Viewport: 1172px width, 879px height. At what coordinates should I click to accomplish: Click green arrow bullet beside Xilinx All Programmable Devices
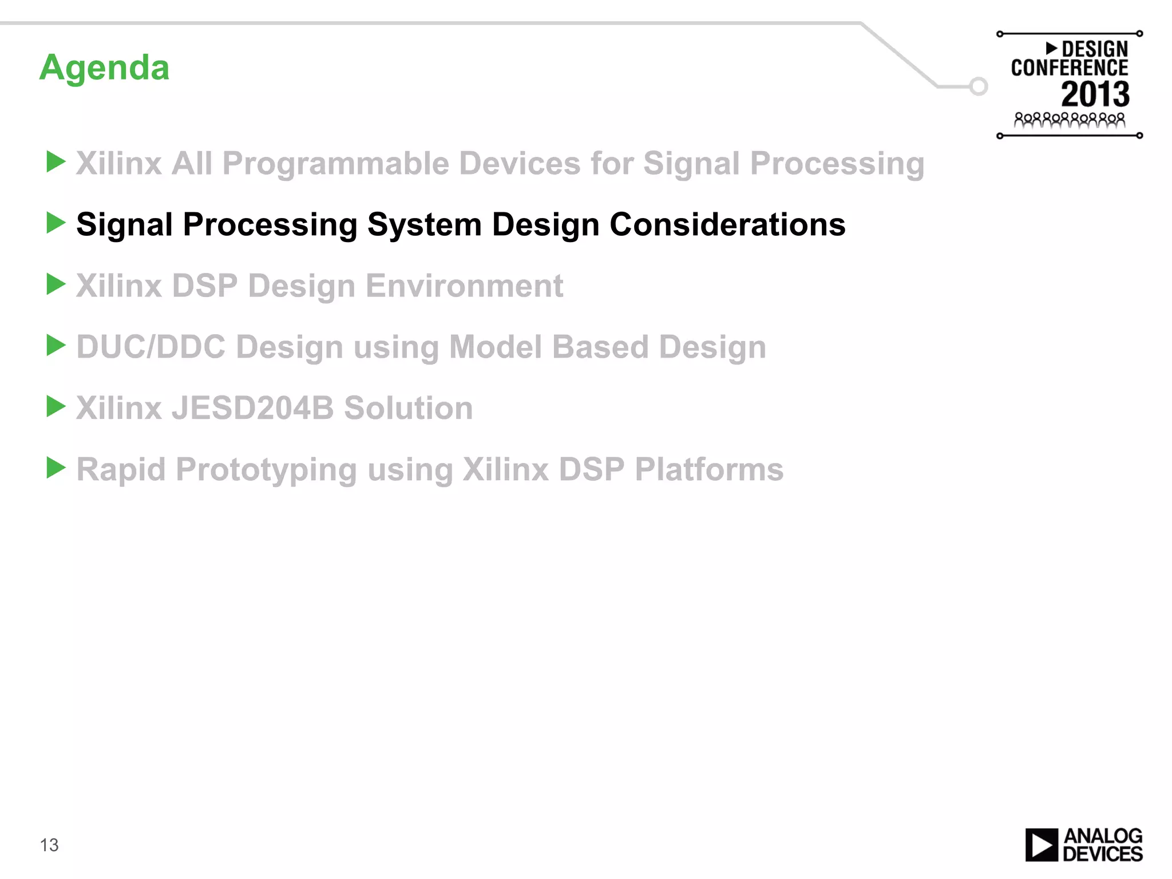[56, 162]
